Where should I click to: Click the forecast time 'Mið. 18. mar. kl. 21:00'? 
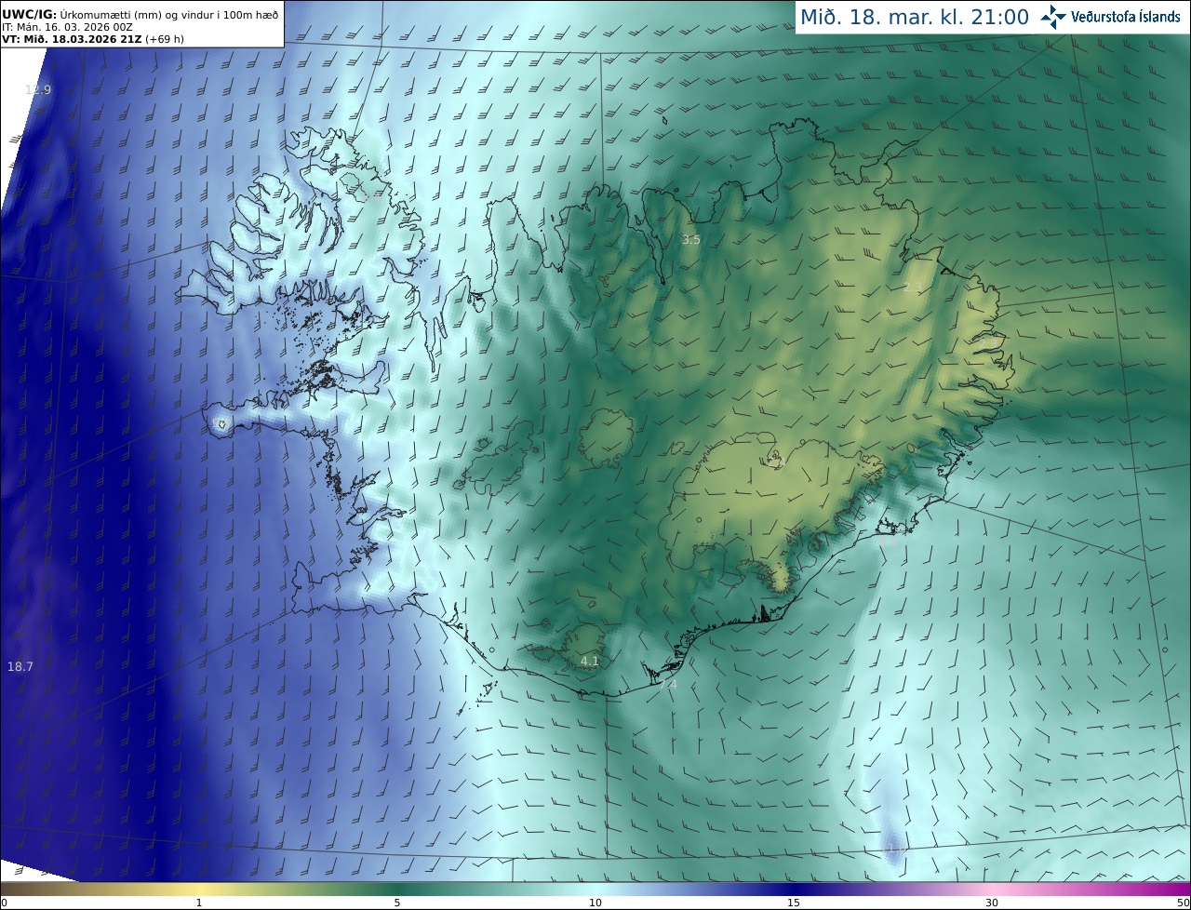pyautogui.click(x=915, y=17)
